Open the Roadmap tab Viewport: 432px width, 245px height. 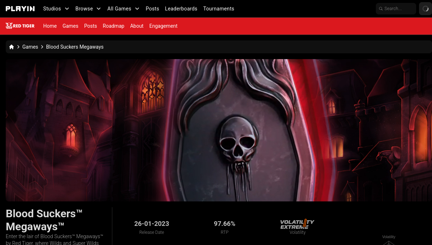(113, 26)
